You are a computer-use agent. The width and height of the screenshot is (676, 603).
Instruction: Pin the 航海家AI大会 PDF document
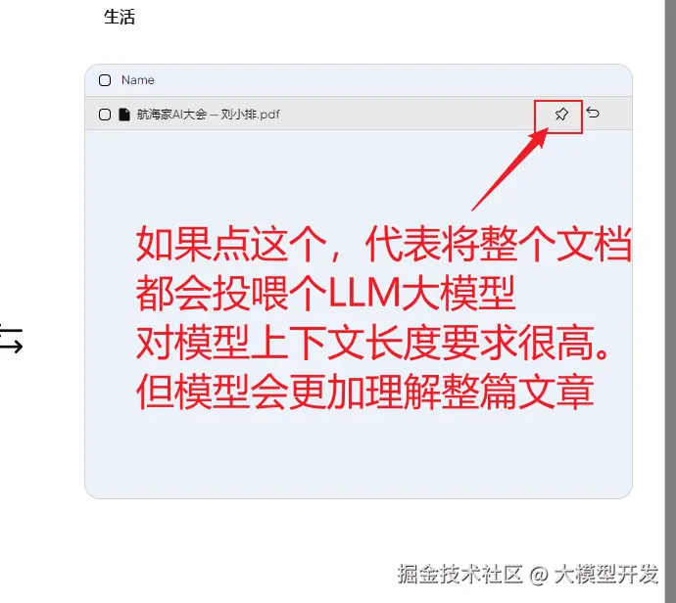(x=561, y=115)
